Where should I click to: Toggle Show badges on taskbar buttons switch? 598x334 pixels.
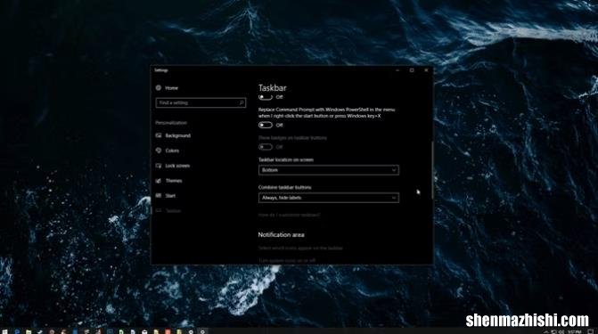[x=266, y=147]
